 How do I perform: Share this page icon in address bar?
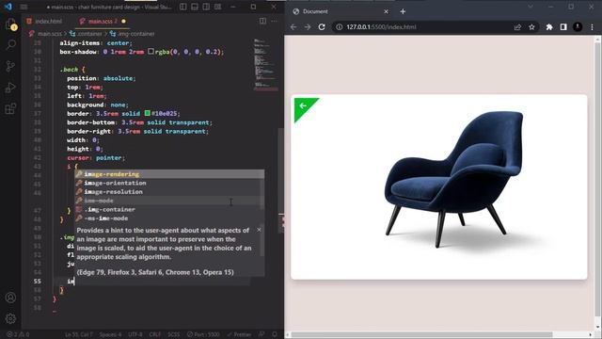517,27
